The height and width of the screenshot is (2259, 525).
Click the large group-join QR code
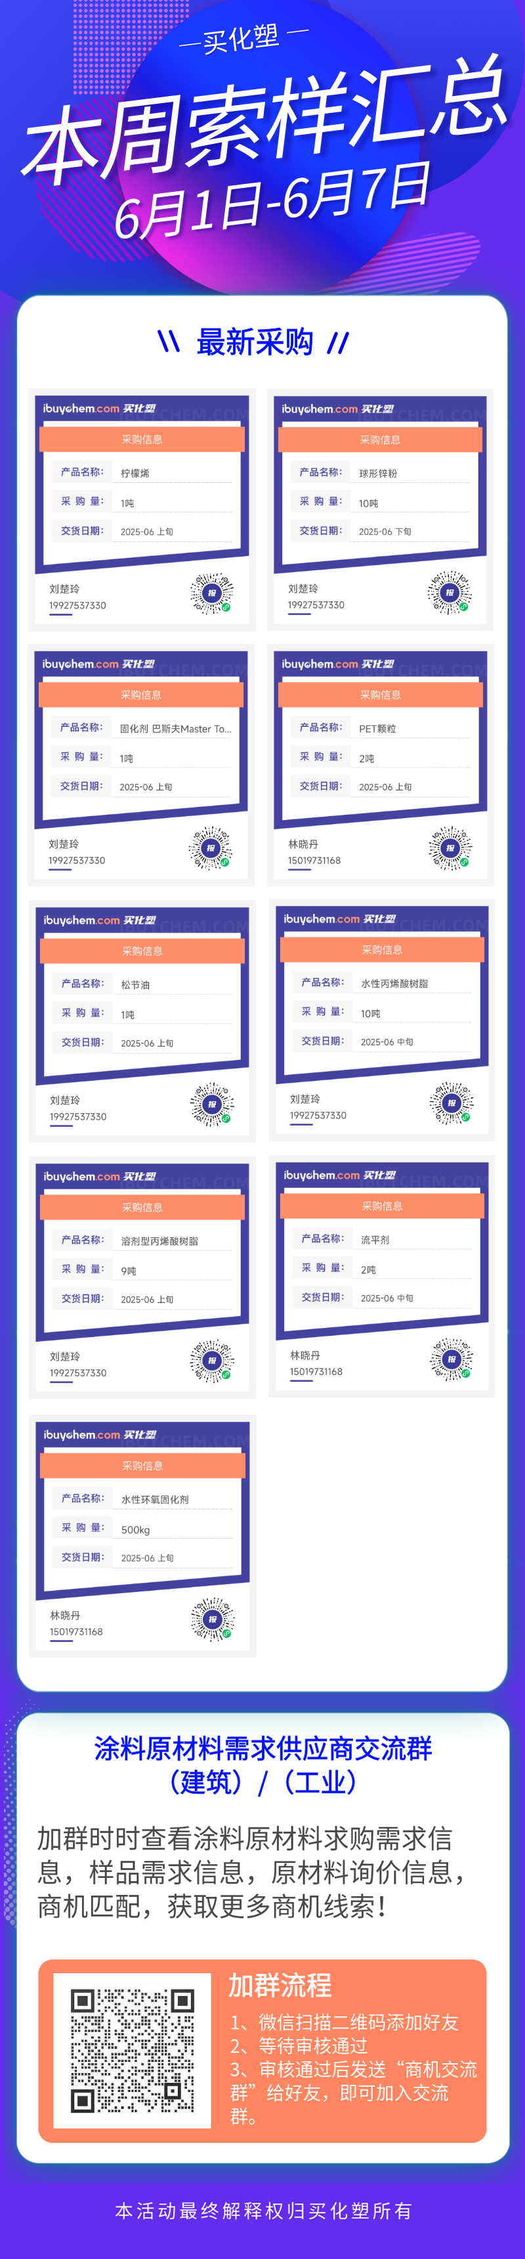point(133,2049)
